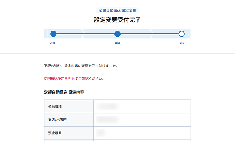235x141 pixels.
Task: Click the 金融機関 row label
Action: click(55, 107)
